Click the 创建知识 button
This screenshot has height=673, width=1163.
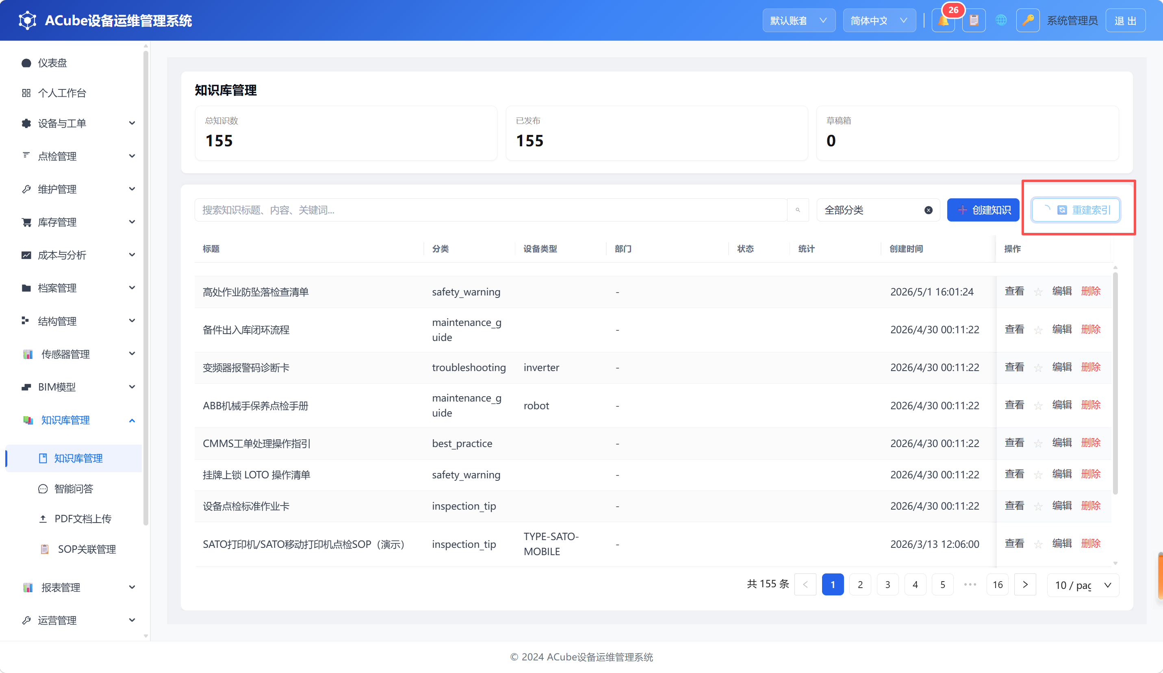tap(983, 210)
